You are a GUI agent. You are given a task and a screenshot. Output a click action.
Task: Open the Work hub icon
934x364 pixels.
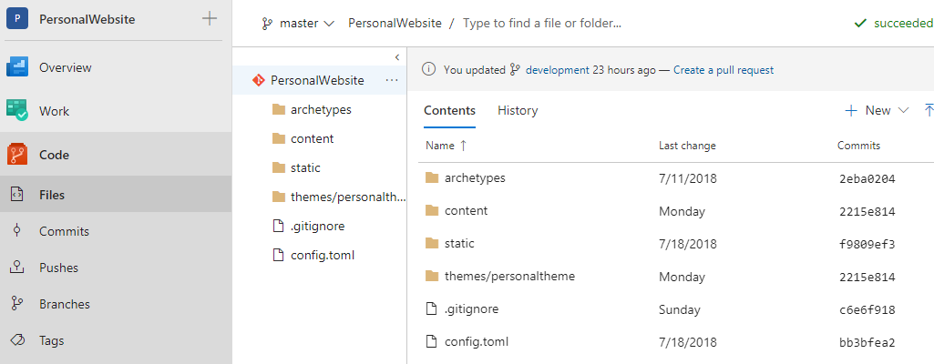[x=17, y=111]
